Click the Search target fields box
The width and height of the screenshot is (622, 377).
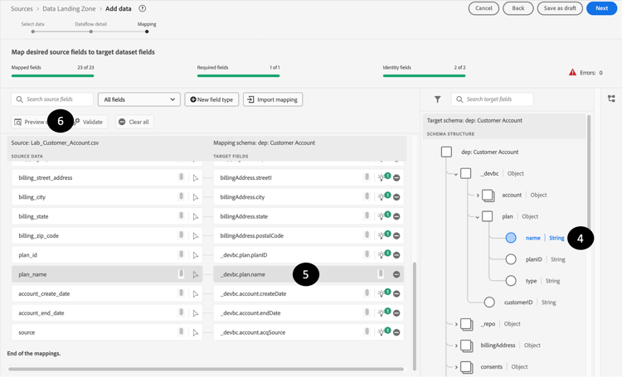493,99
